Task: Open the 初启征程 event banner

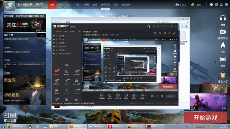Action: click(x=24, y=97)
